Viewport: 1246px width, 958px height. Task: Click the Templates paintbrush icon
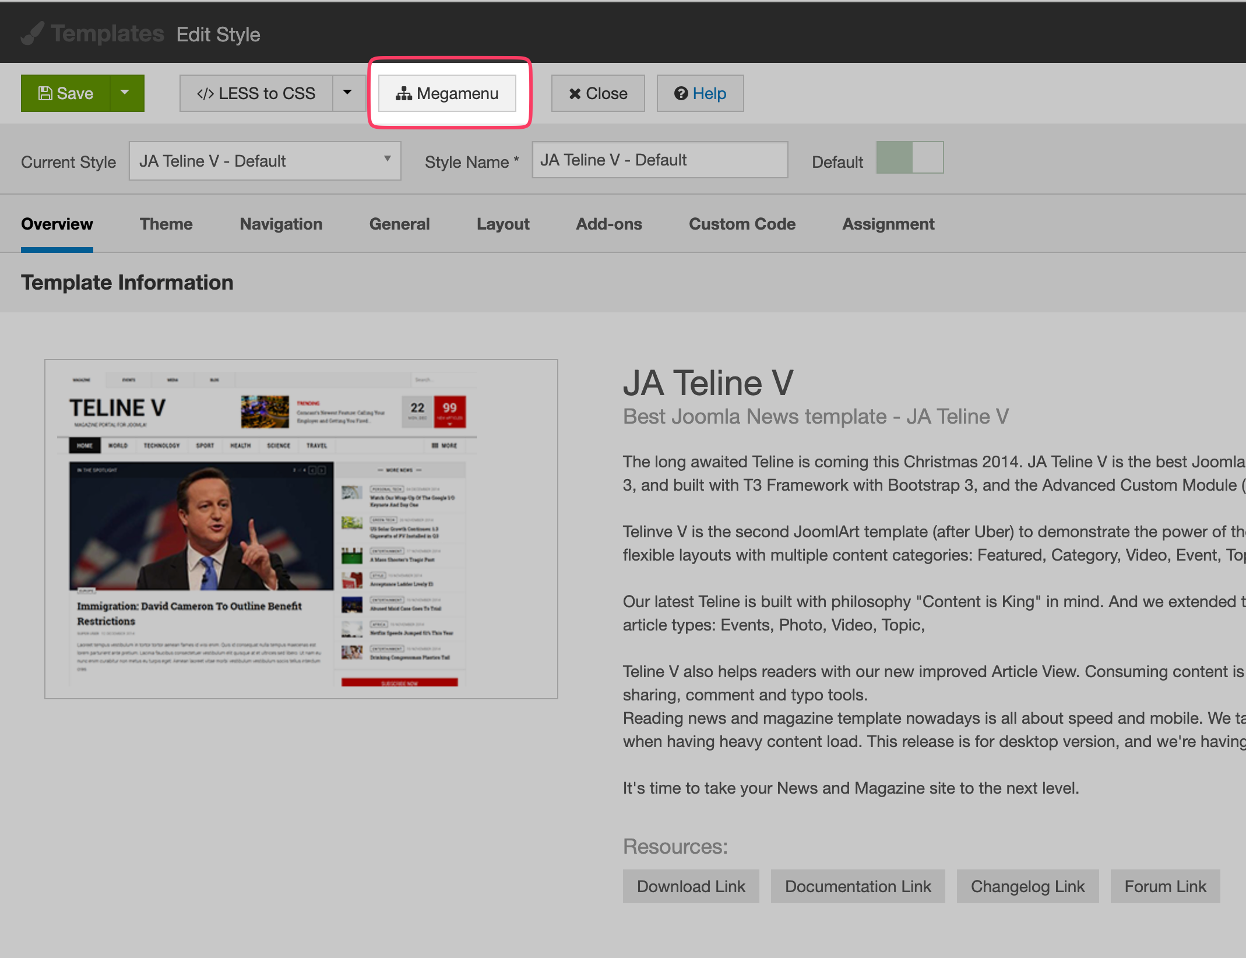tap(33, 34)
